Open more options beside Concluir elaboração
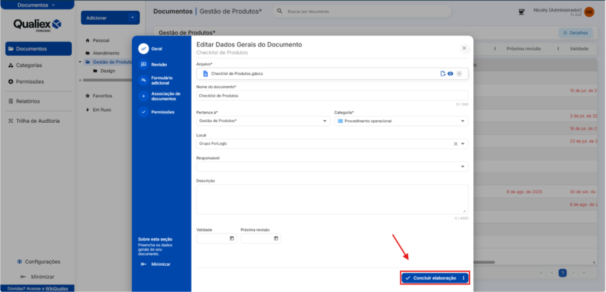 pyautogui.click(x=463, y=278)
